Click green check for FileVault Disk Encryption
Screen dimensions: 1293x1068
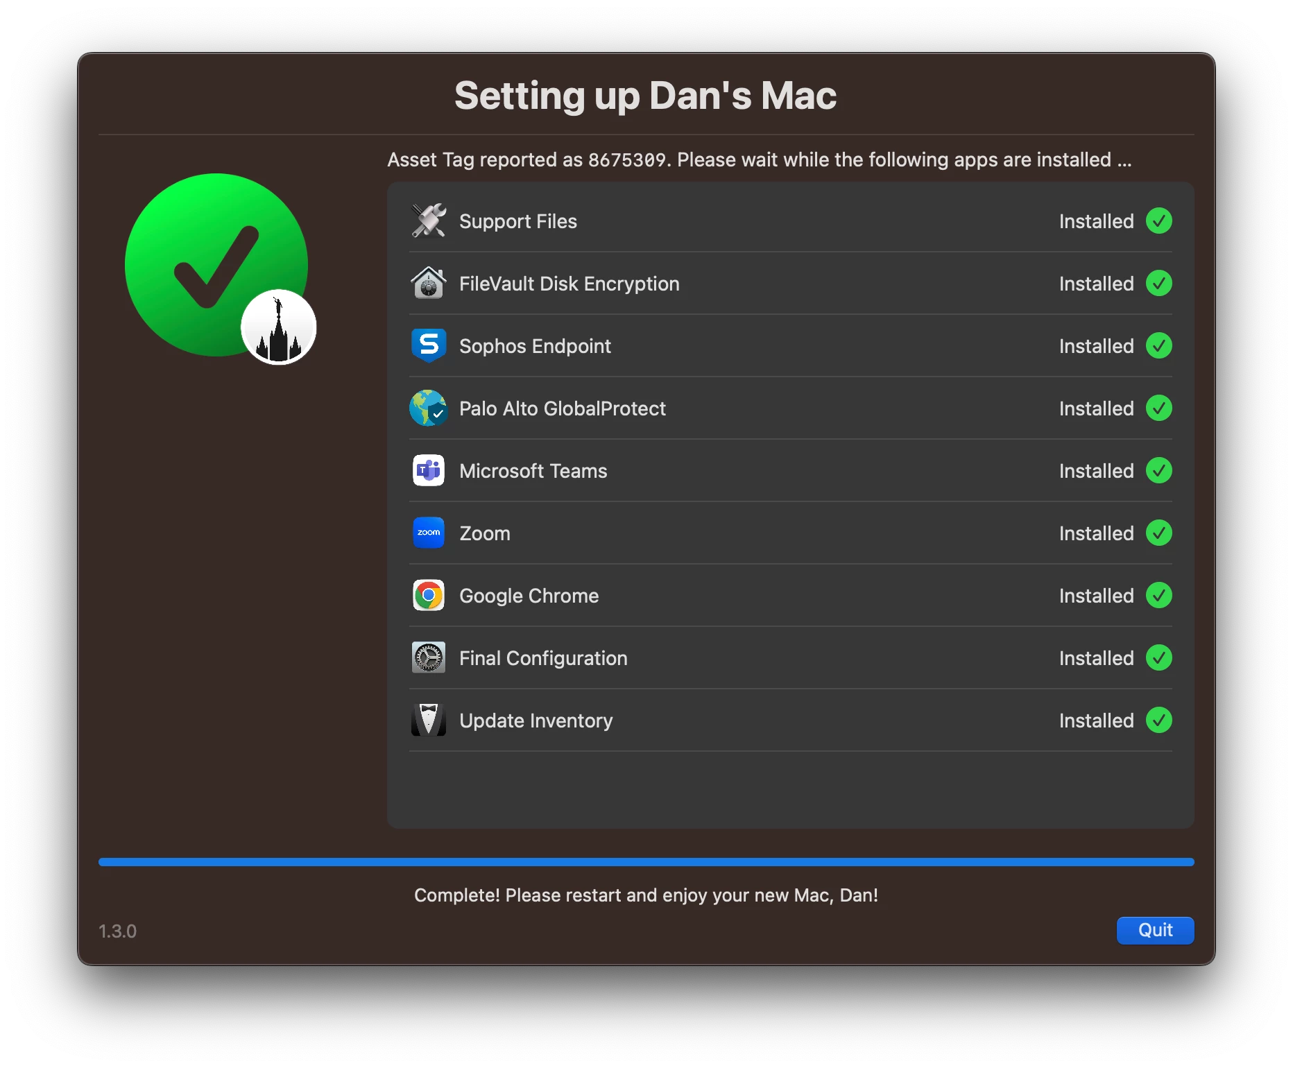[1159, 283]
